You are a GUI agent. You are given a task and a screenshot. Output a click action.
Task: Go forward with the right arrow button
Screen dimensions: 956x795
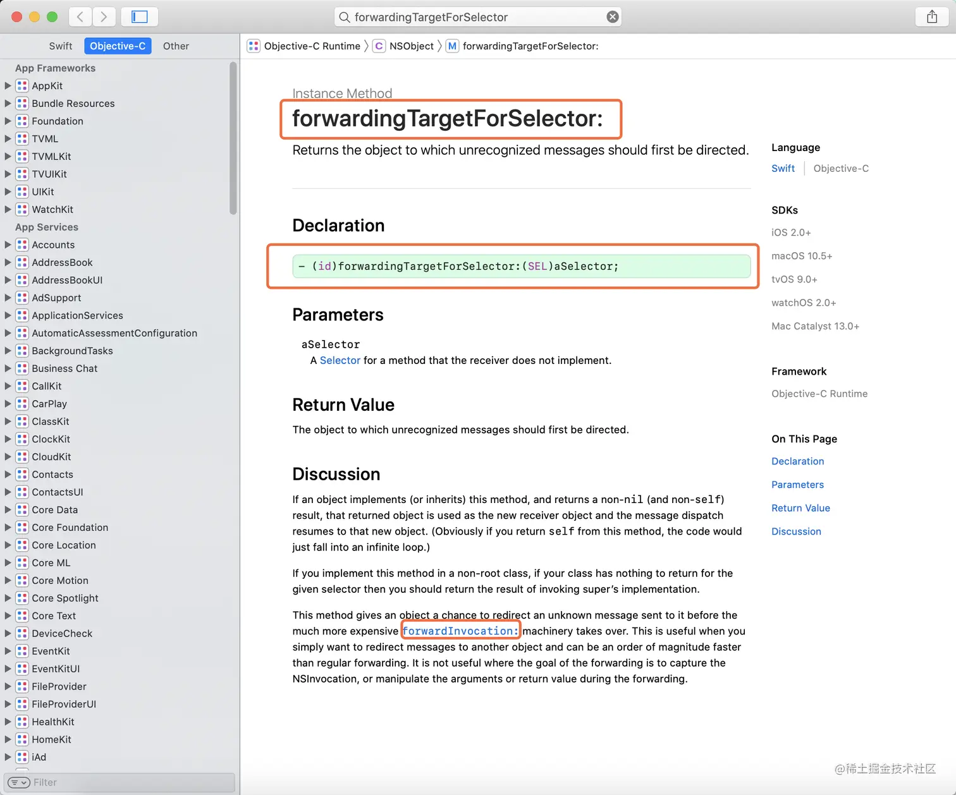click(104, 17)
